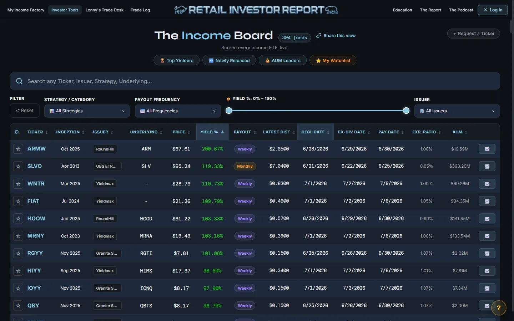Star the FIAT row to watchlist
The width and height of the screenshot is (514, 321).
(18, 201)
